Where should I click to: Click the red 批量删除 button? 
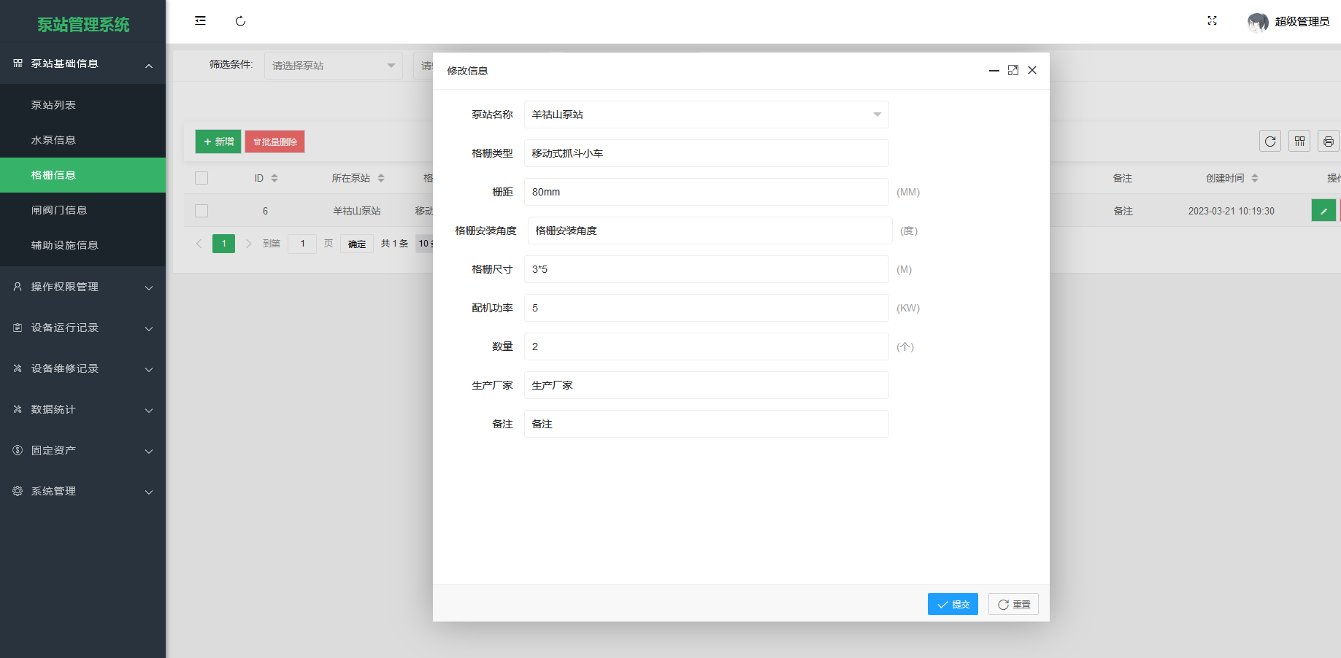pos(274,142)
